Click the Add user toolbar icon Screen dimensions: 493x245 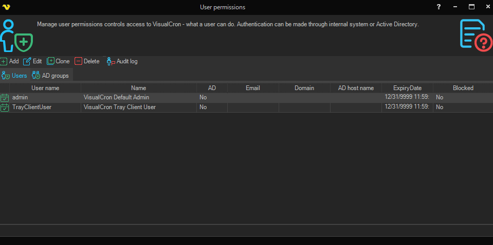click(4, 61)
